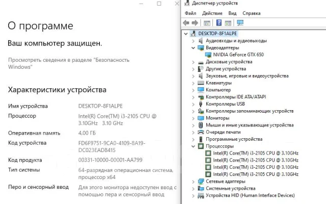This screenshot has height=204, width=326.
Task: Select the Компьютер tree label
Action: click(x=218, y=90)
